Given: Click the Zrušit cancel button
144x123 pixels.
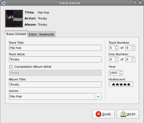Looking at the screenshot, I should click(x=103, y=114).
